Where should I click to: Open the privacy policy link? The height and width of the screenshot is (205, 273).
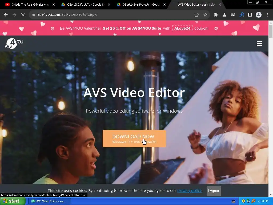click(x=190, y=191)
